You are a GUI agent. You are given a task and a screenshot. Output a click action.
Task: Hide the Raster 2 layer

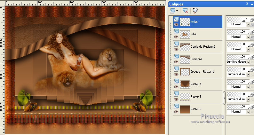(x=176, y=112)
